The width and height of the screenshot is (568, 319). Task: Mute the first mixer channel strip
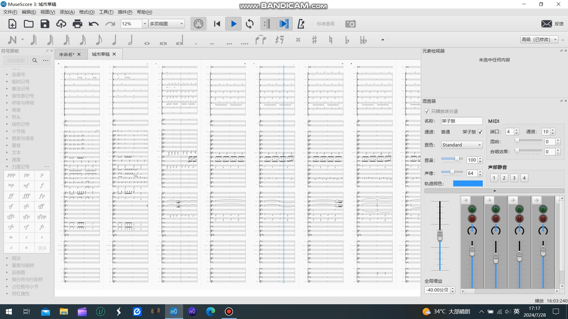(472, 219)
